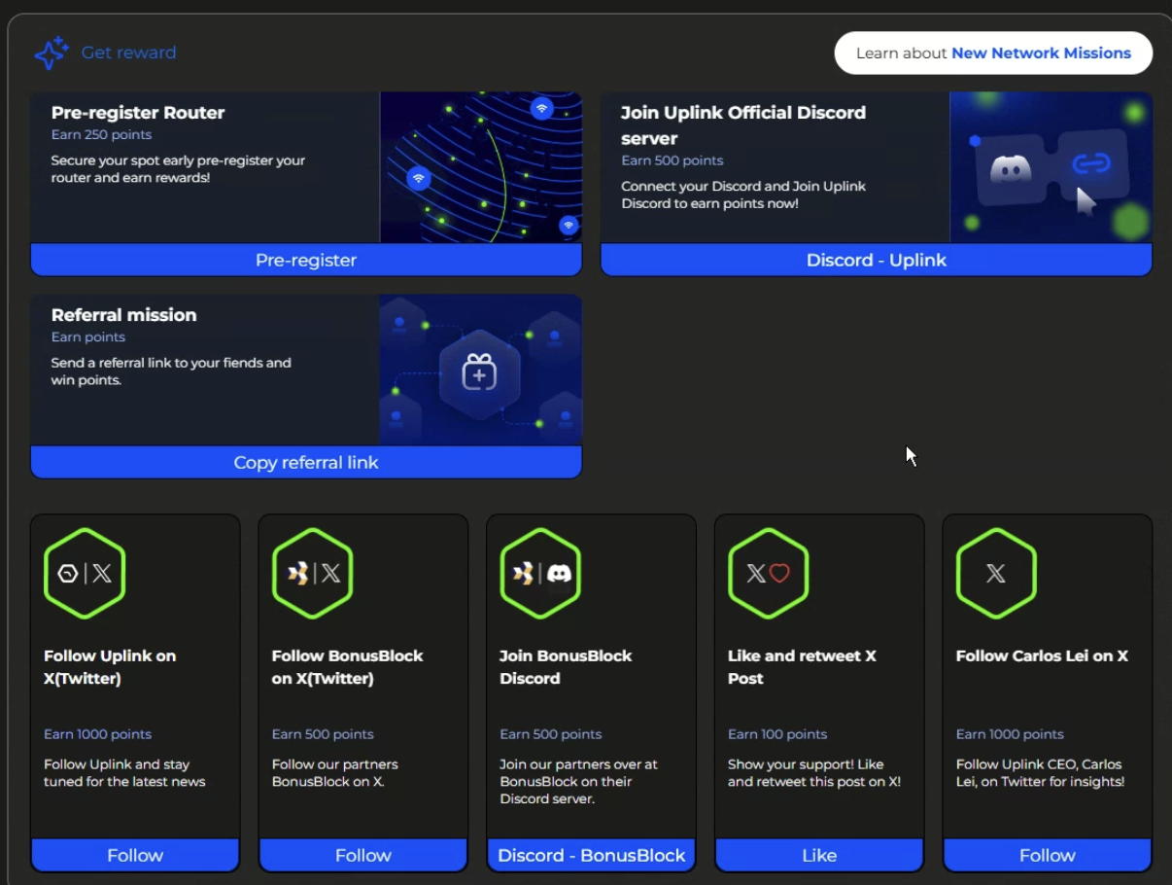Click Join BonusBlock Discord title
This screenshot has width=1172, height=885.
[x=566, y=667]
